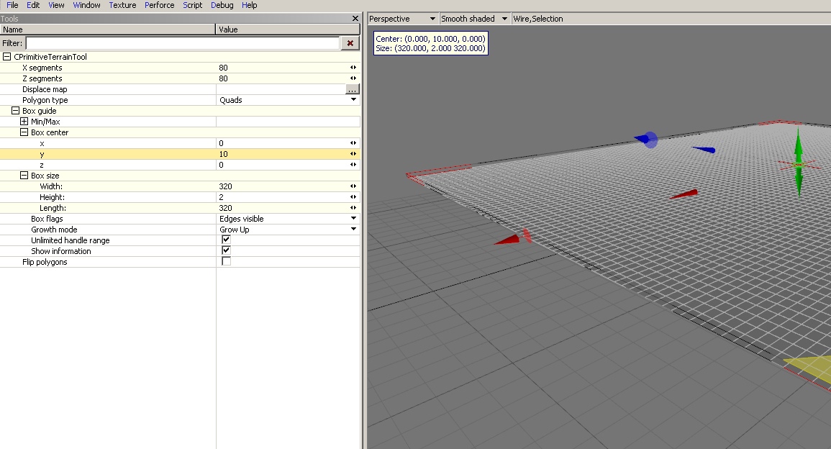Open the View menu
This screenshot has height=449, width=831.
(x=56, y=5)
